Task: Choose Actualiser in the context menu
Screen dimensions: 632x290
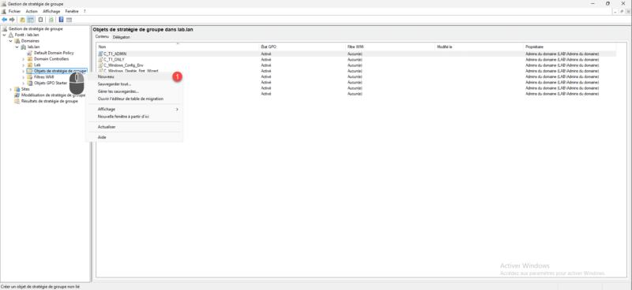Action: point(134,127)
